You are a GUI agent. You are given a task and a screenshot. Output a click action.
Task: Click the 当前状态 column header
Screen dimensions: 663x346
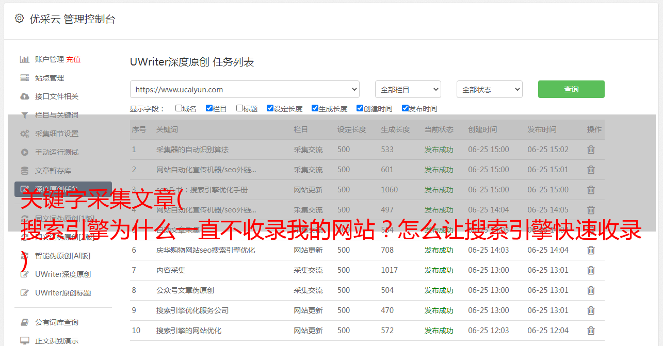[x=439, y=129]
